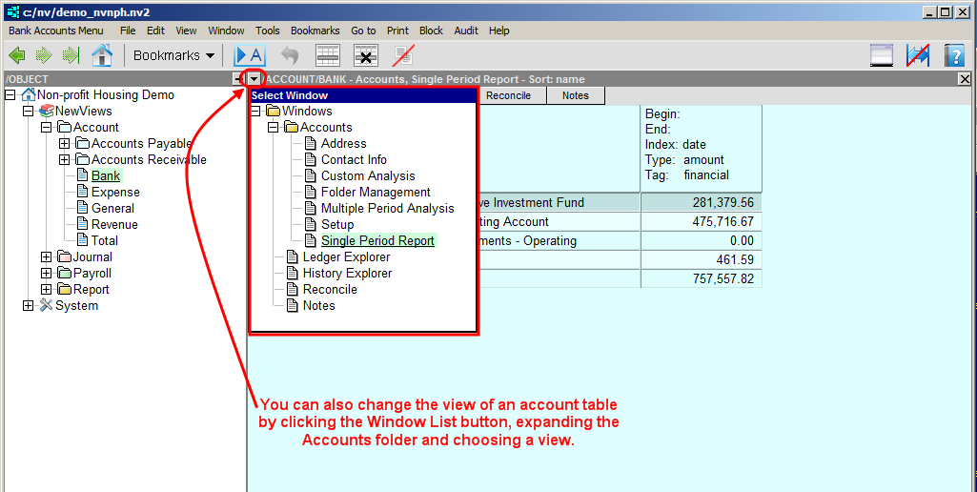Select Ledger Explorer in window list

pyautogui.click(x=346, y=256)
